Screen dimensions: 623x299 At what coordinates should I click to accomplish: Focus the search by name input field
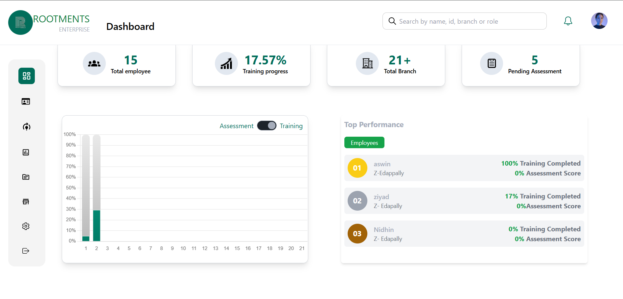tap(465, 21)
